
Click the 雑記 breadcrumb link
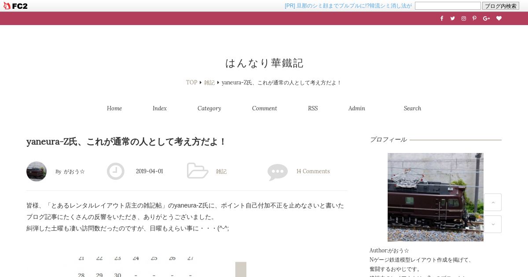pyautogui.click(x=209, y=83)
